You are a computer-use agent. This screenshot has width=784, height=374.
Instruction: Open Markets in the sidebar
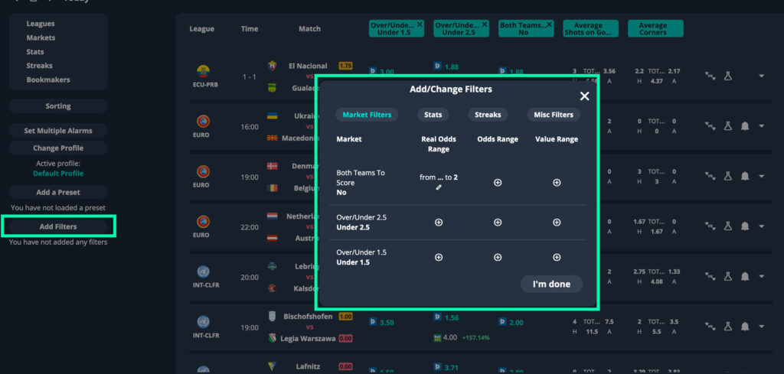click(x=41, y=37)
